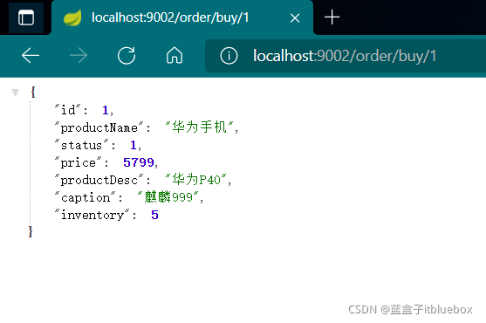Select the localhost:9002/order/buy/1 tab
The width and height of the screenshot is (486, 323).
pos(182,17)
